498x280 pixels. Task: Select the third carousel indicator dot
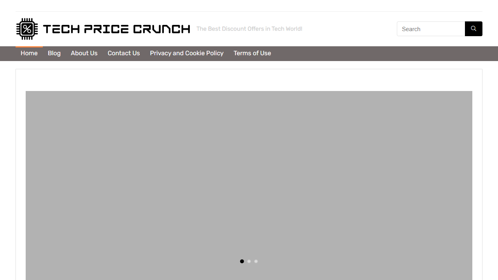point(256,261)
